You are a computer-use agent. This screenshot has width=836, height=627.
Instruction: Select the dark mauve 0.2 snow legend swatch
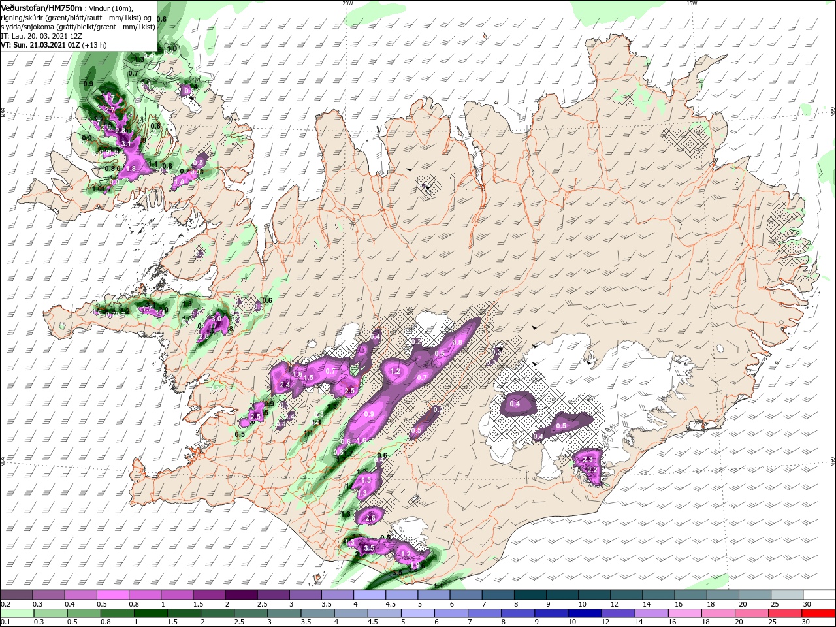[x=16, y=595]
